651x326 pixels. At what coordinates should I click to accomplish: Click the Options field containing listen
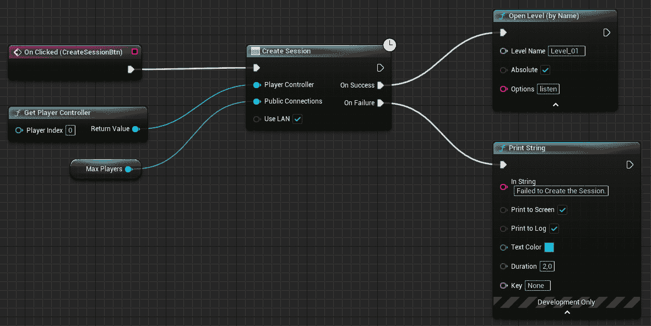point(548,89)
